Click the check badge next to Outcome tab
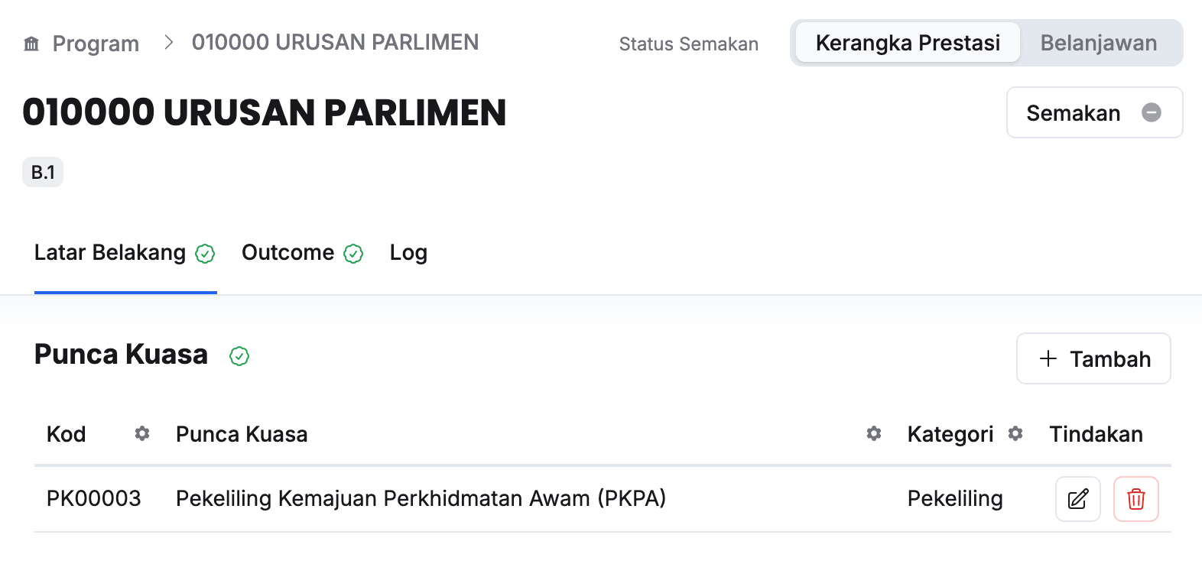Screen dimensions: 1202x564 click(x=353, y=254)
